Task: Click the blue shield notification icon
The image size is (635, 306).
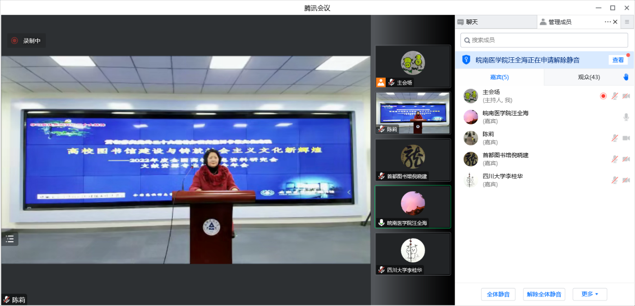Action: [x=466, y=60]
